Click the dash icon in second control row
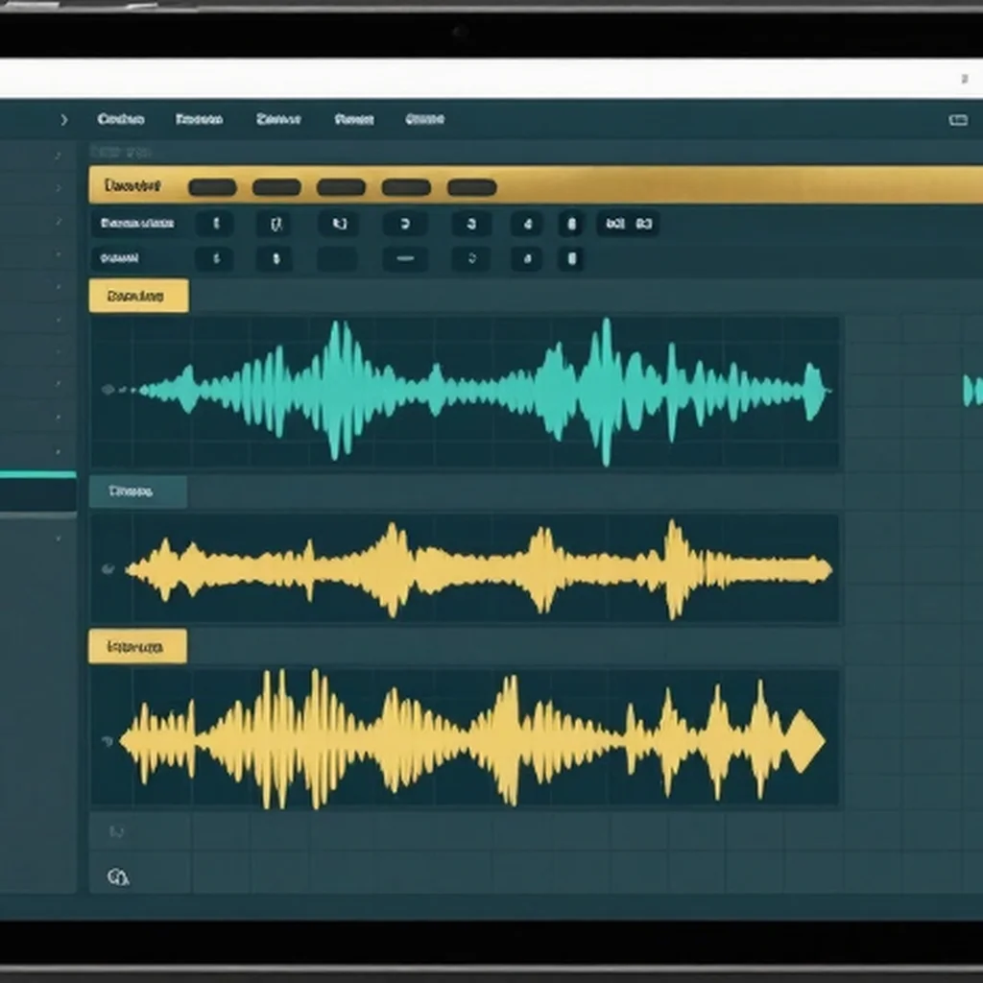 point(405,258)
